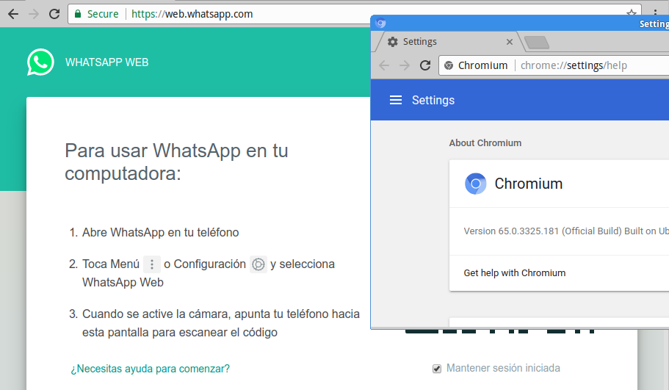
Task: Open the Settings hamburger menu
Action: coord(396,100)
